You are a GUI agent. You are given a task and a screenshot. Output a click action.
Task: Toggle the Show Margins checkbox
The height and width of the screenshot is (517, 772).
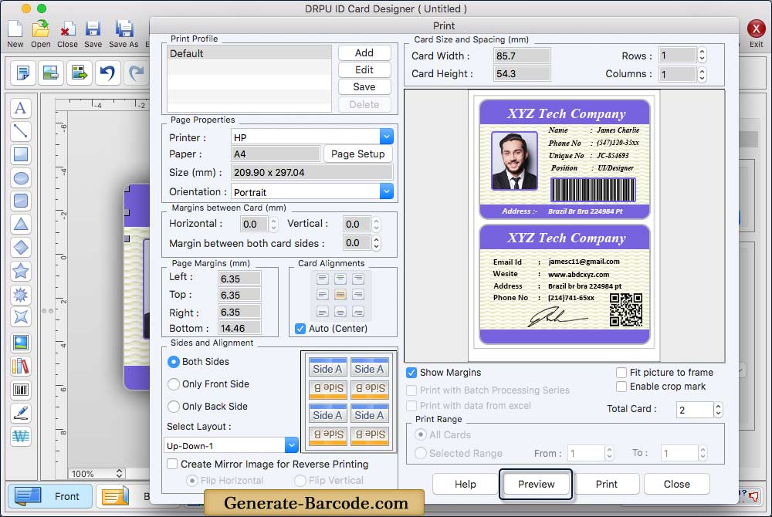411,373
